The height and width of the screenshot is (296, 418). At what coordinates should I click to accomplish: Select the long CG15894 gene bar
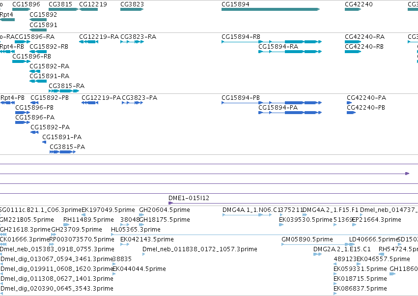(x=271, y=9)
